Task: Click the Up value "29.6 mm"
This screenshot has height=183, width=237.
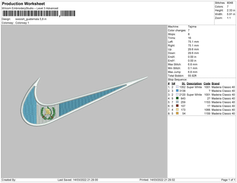Action: click(x=193, y=49)
